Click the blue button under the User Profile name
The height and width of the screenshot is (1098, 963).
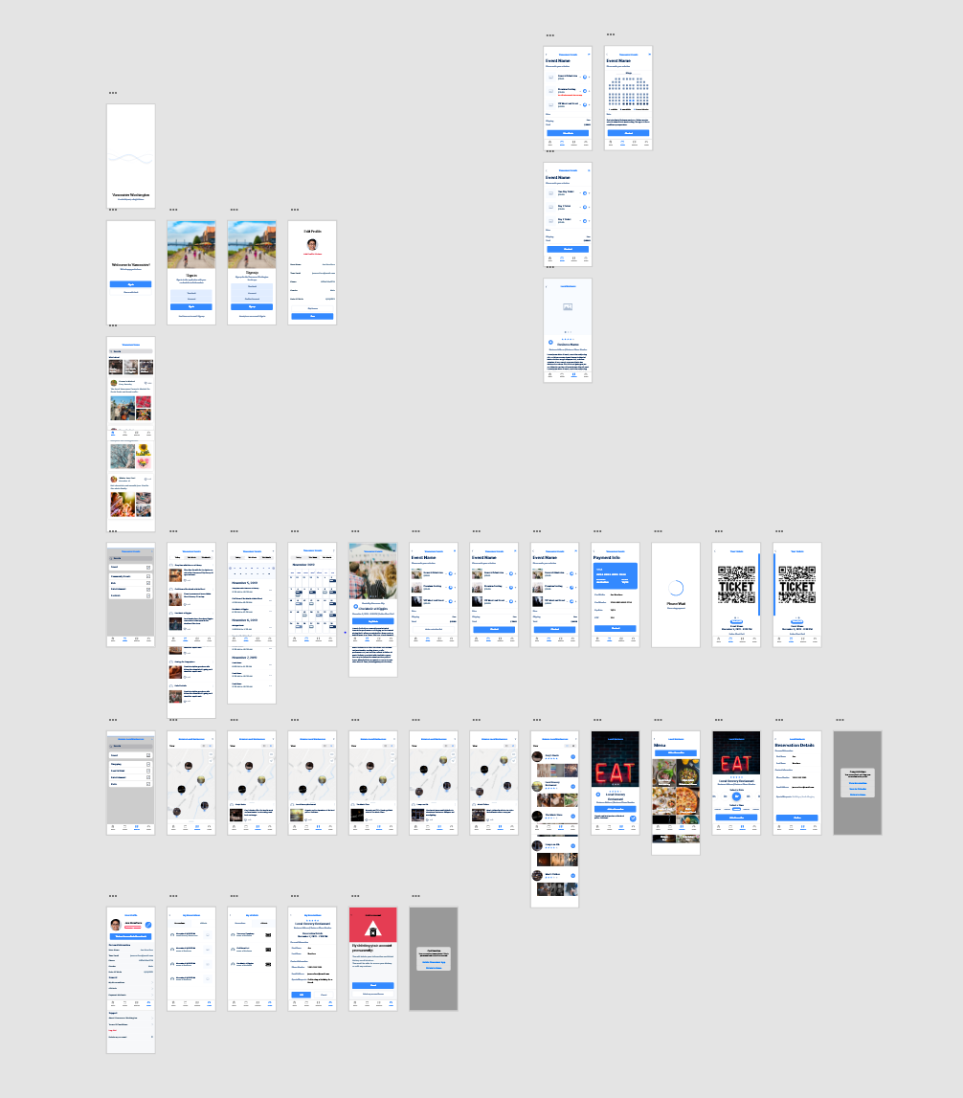point(131,936)
